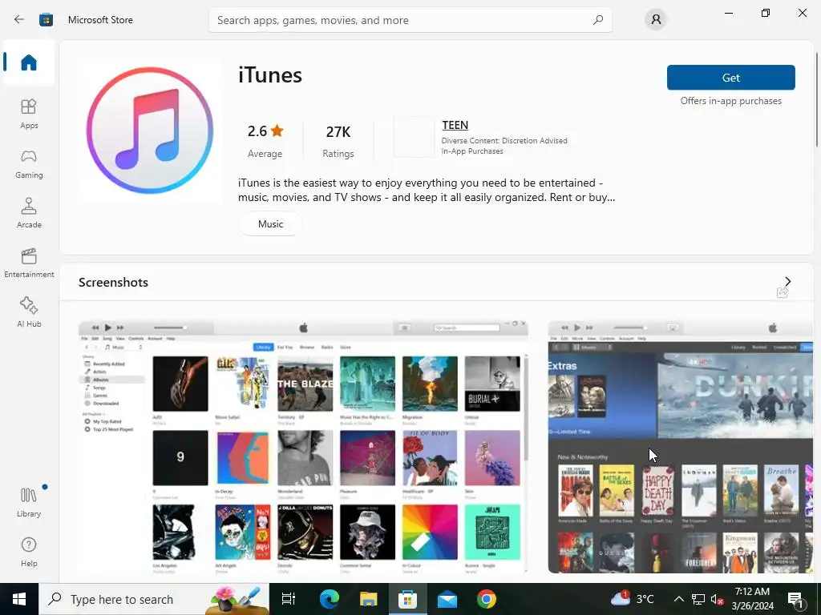Viewport: 821px width, 615px height.
Task: Open File Explorer from the taskbar
Action: (369, 599)
